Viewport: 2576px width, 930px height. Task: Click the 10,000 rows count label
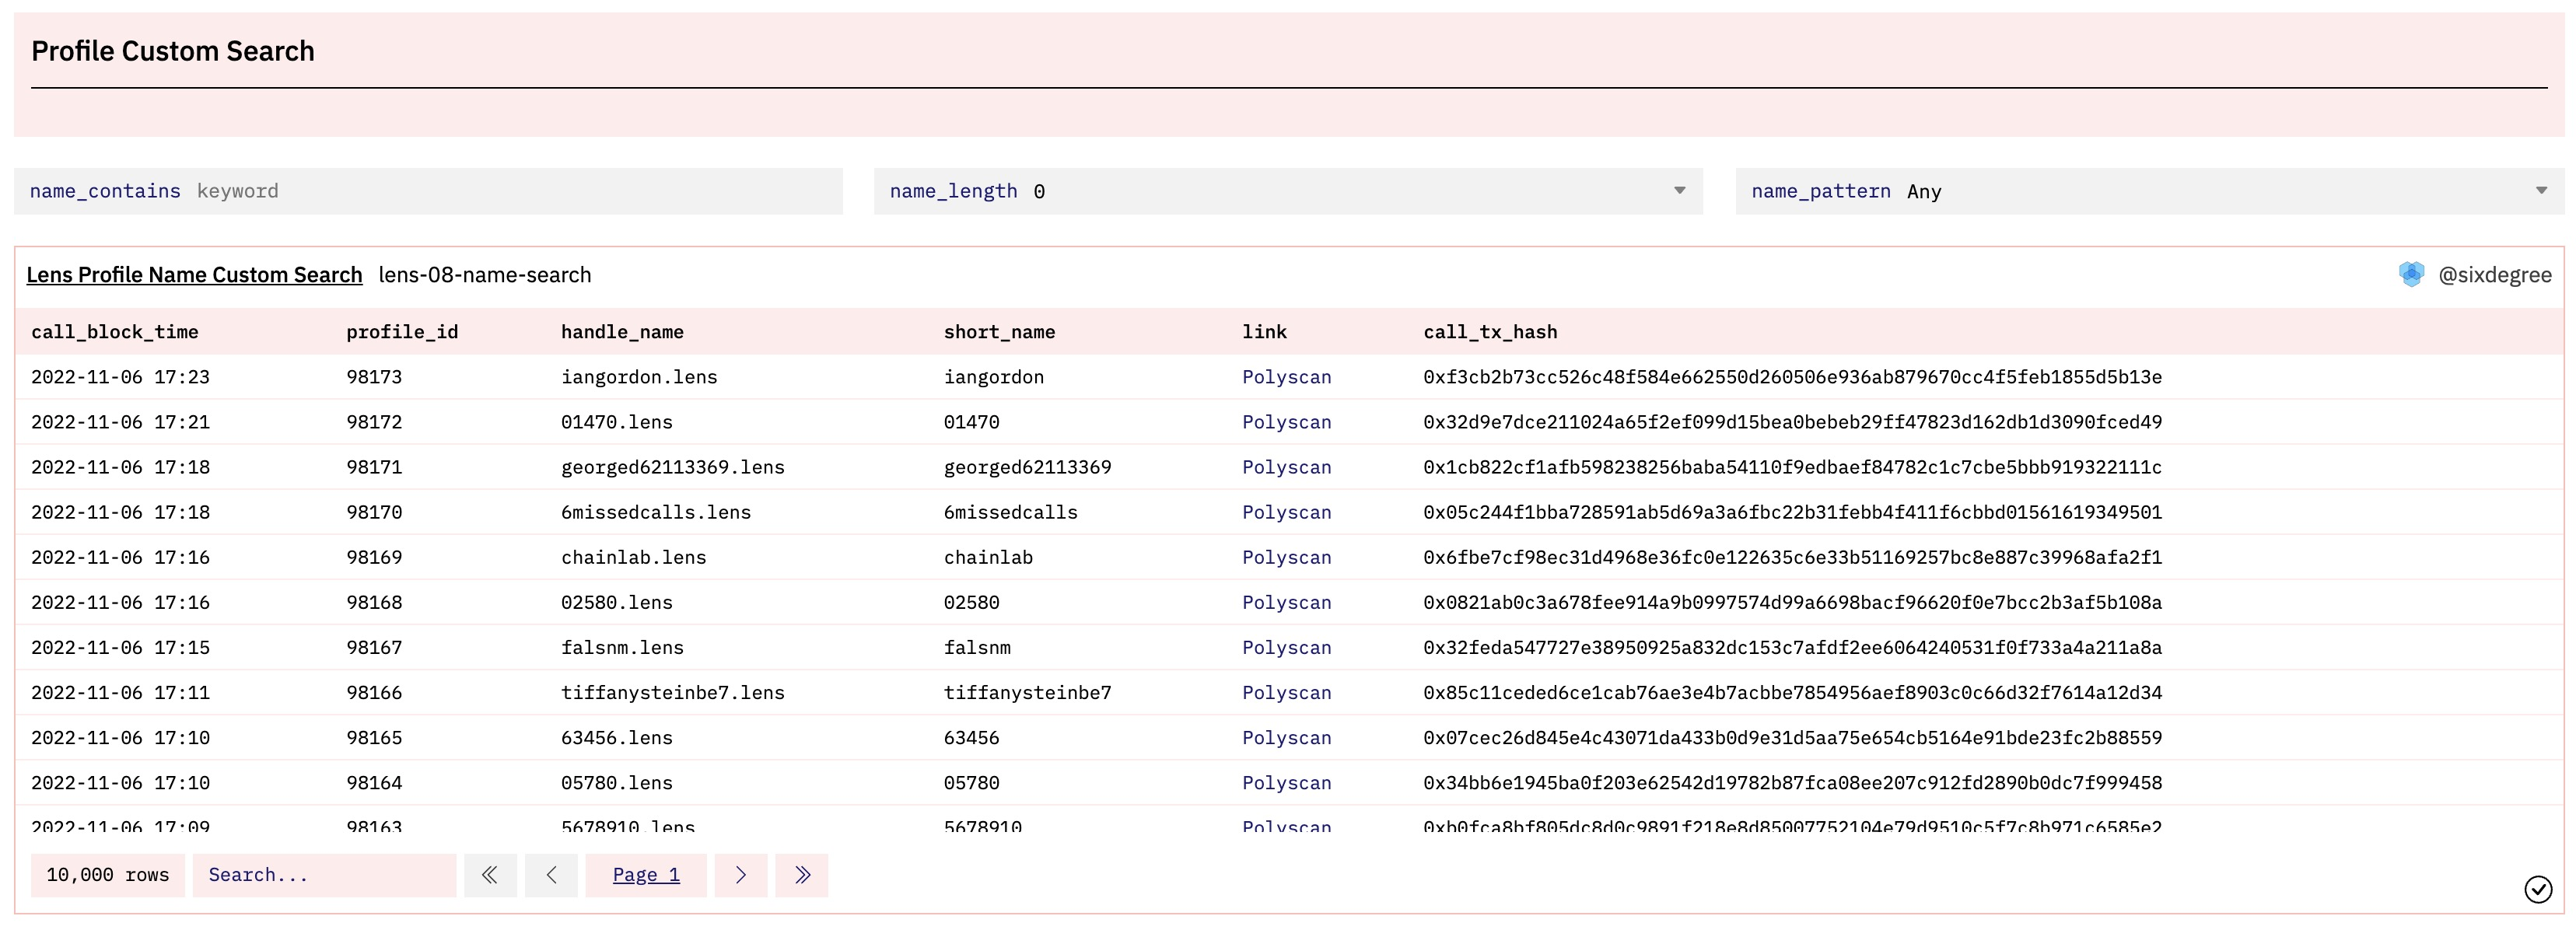pos(108,875)
